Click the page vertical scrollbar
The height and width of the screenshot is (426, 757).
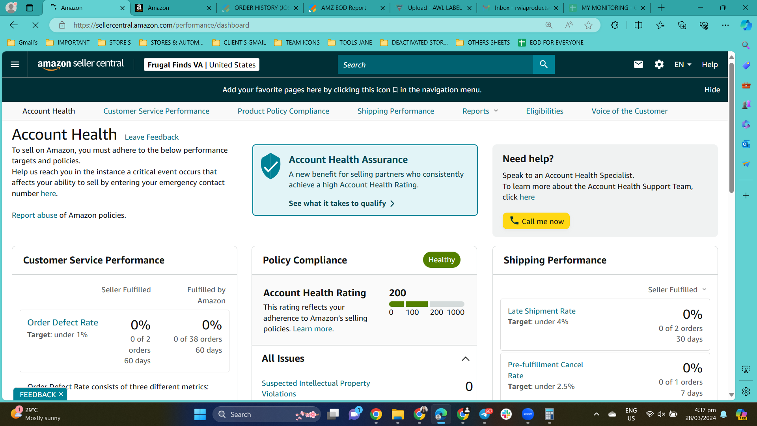[731, 128]
